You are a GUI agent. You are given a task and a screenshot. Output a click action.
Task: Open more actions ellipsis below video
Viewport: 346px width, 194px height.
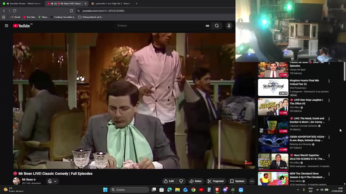pyautogui.click(x=252, y=181)
